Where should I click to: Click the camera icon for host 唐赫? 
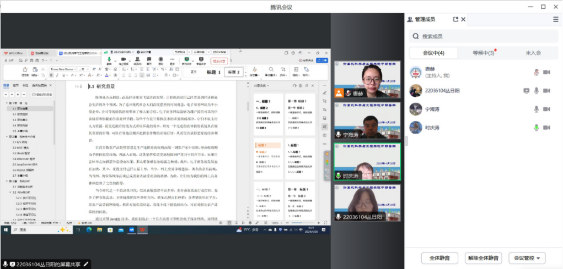coord(546,72)
